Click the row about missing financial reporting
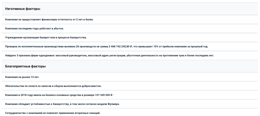 tap(130, 19)
